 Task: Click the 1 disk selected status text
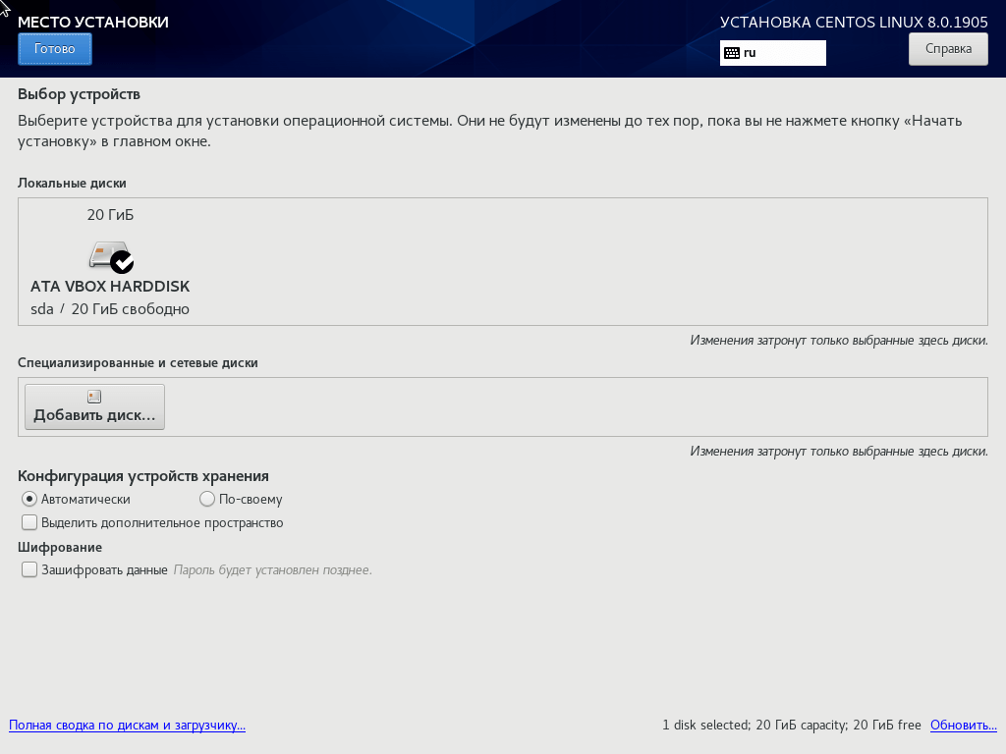[x=792, y=726]
